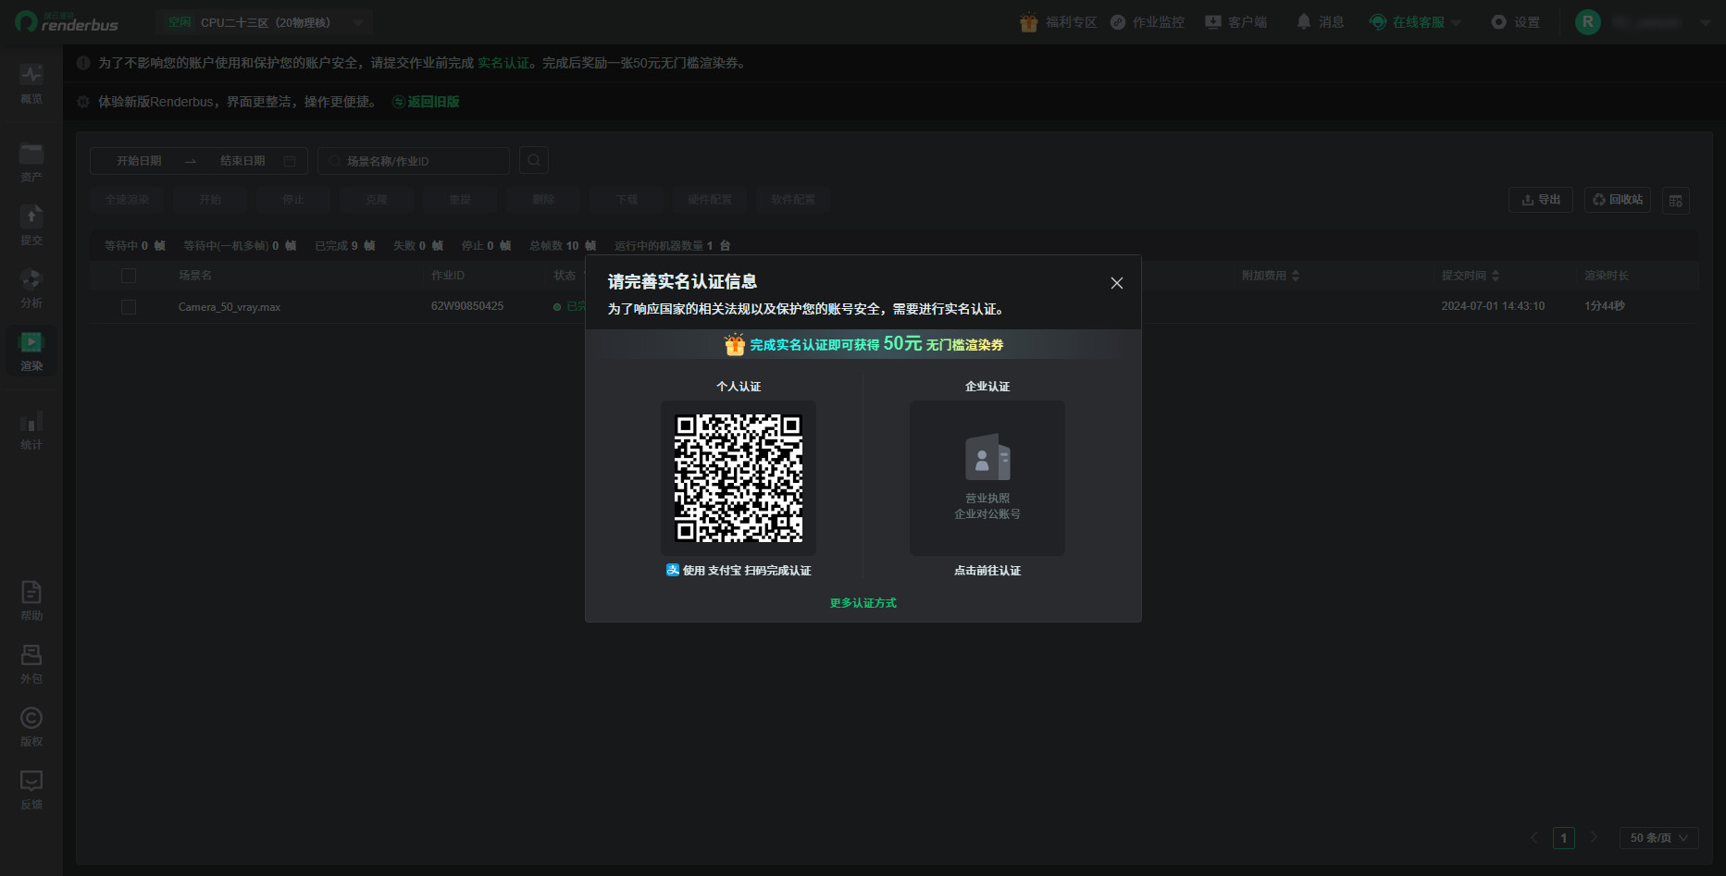1726x876 pixels.
Task: Open the 渲染 render sidebar icon
Action: click(x=31, y=351)
